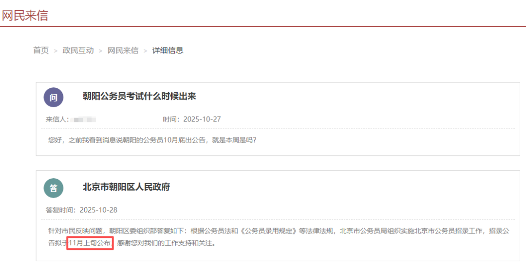The height and width of the screenshot is (267, 526).
Task: Click the red 网民来信 page header
Action: click(x=24, y=15)
